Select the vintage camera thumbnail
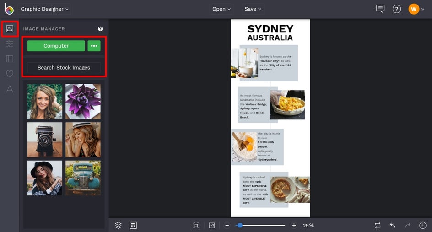 45,140
